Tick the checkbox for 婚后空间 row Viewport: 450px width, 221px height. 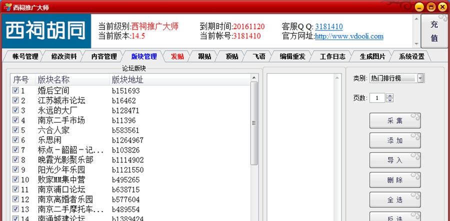(15, 90)
